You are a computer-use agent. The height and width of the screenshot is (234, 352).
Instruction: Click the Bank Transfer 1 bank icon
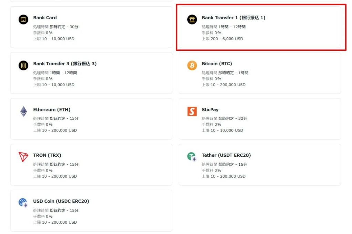[x=192, y=20]
